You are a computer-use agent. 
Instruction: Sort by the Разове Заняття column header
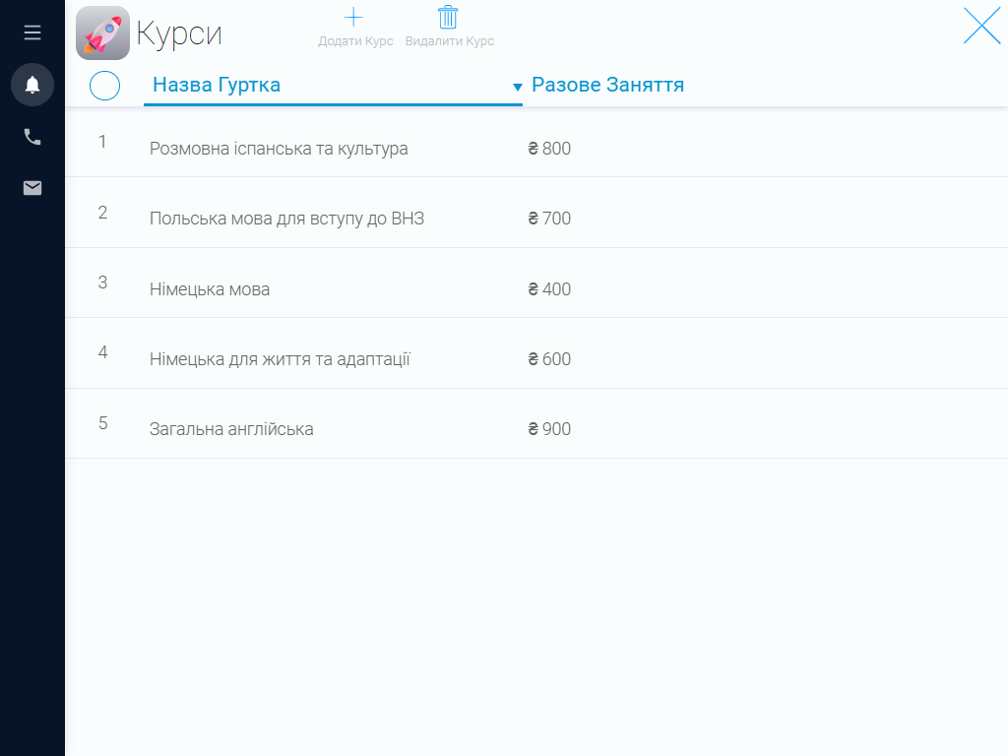coord(607,85)
